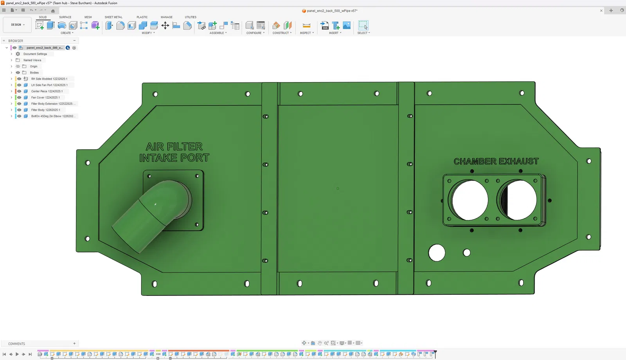Screen dimensions: 626x360
Task: Select the Joint tool in Assemble
Action: 224,25
